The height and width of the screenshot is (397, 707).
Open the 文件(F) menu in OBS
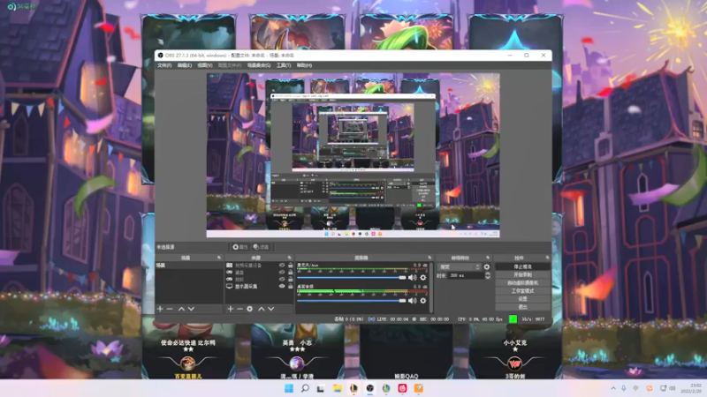(164, 65)
